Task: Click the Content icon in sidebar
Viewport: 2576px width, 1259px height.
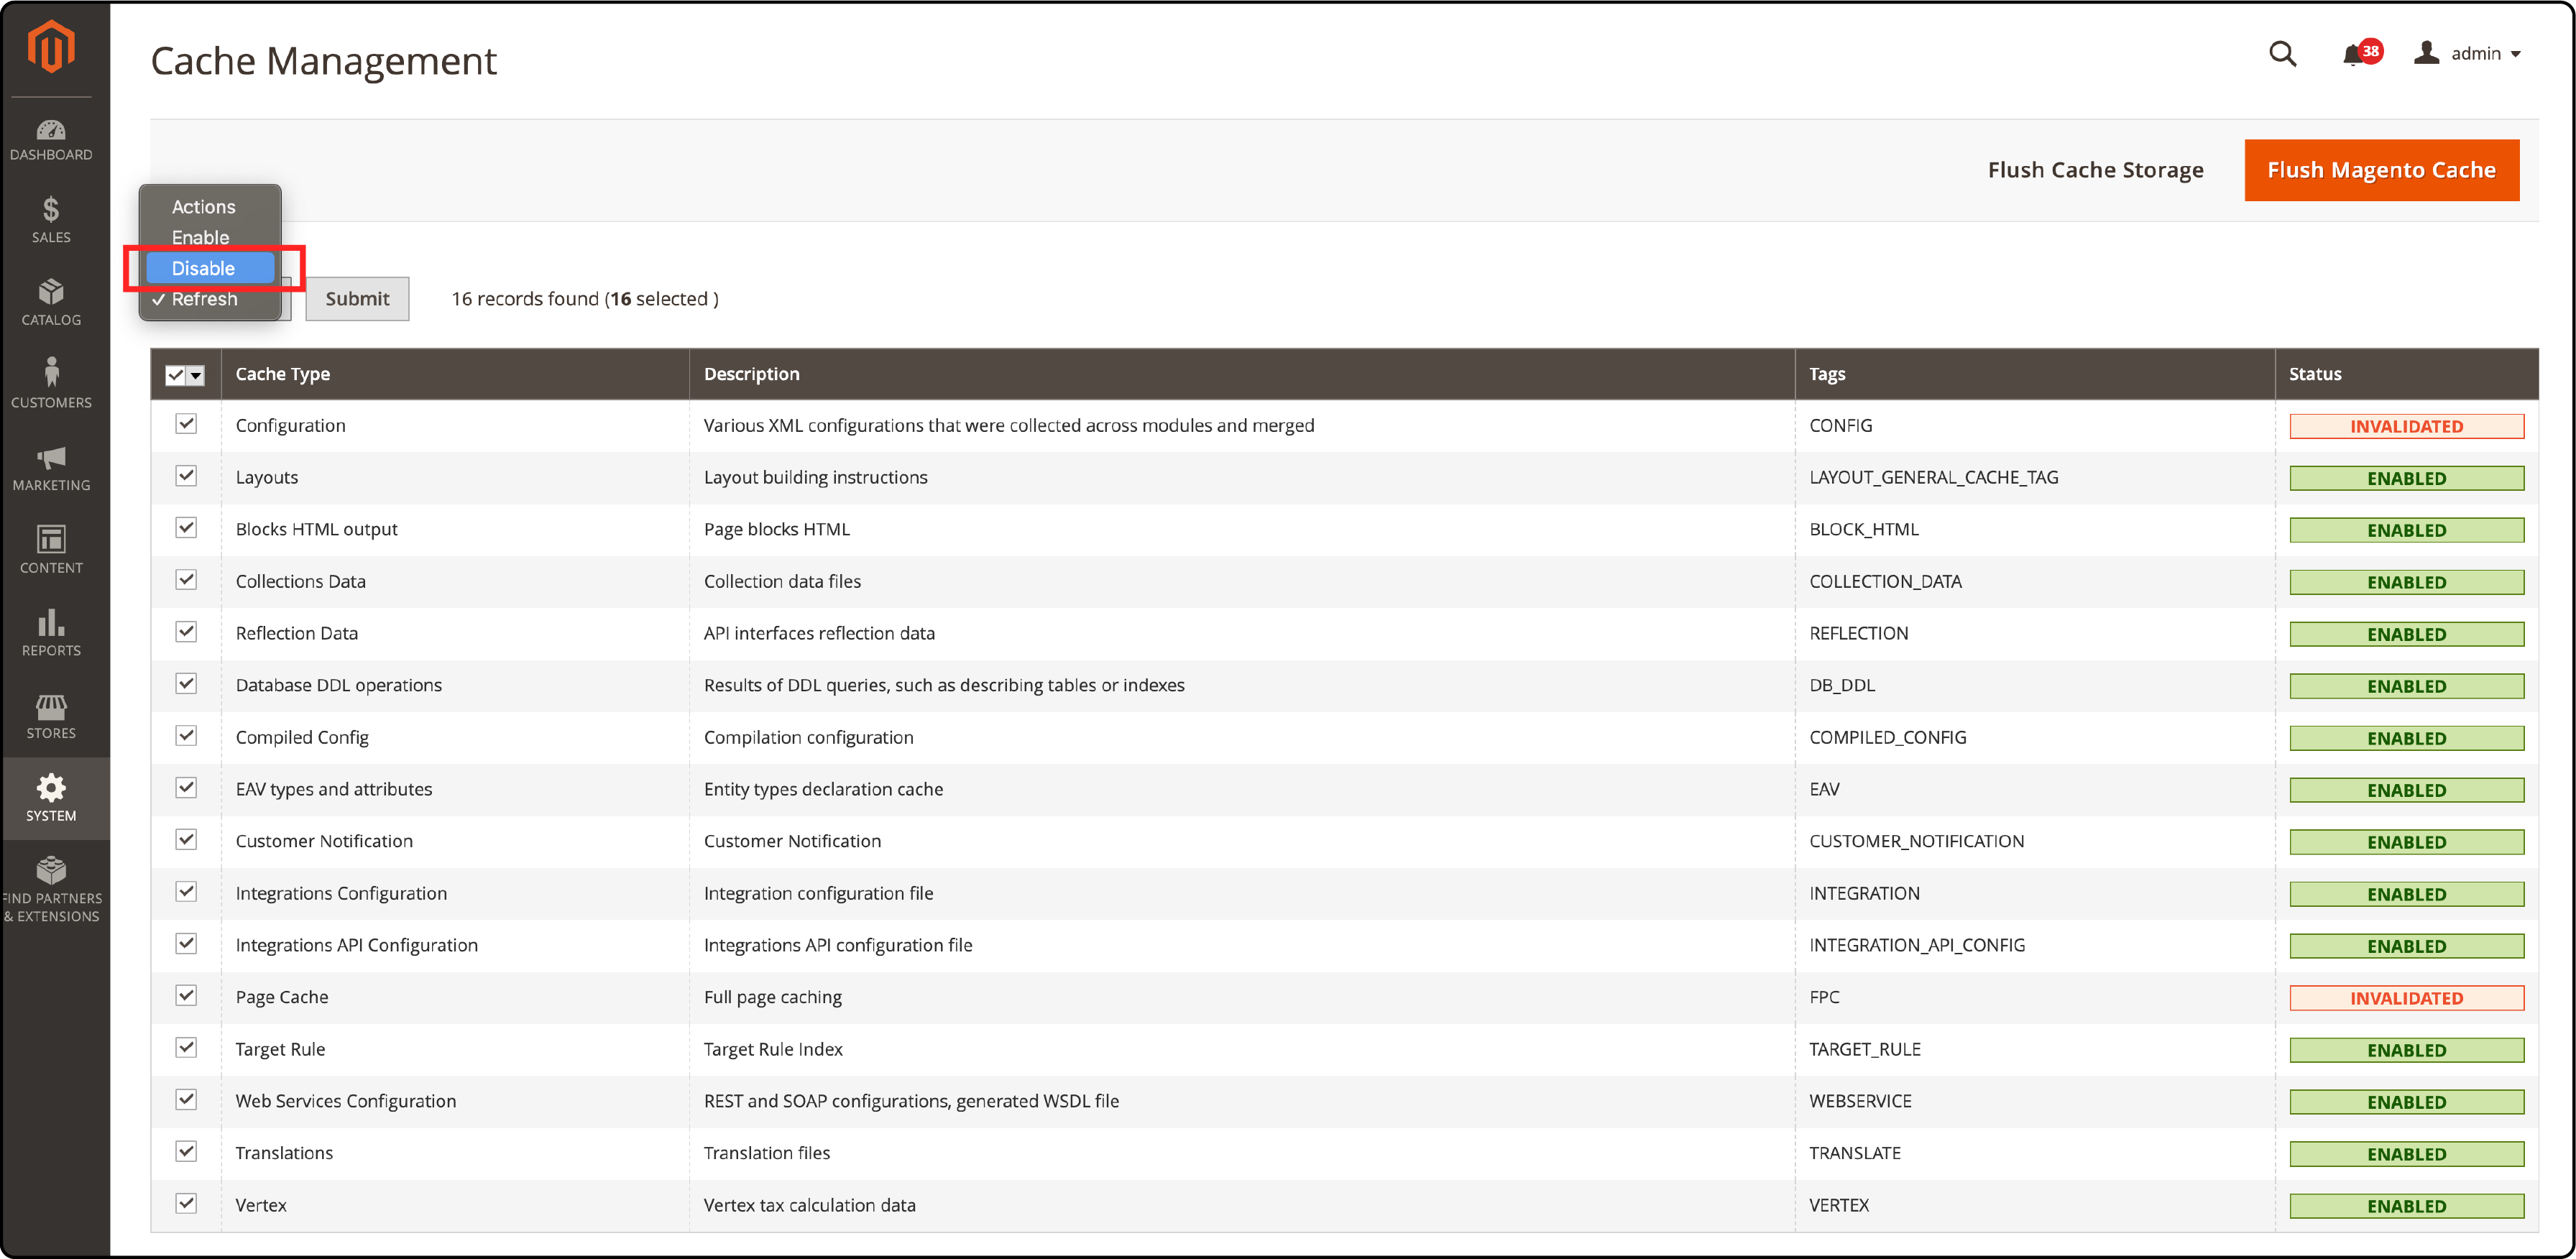Action: point(50,549)
